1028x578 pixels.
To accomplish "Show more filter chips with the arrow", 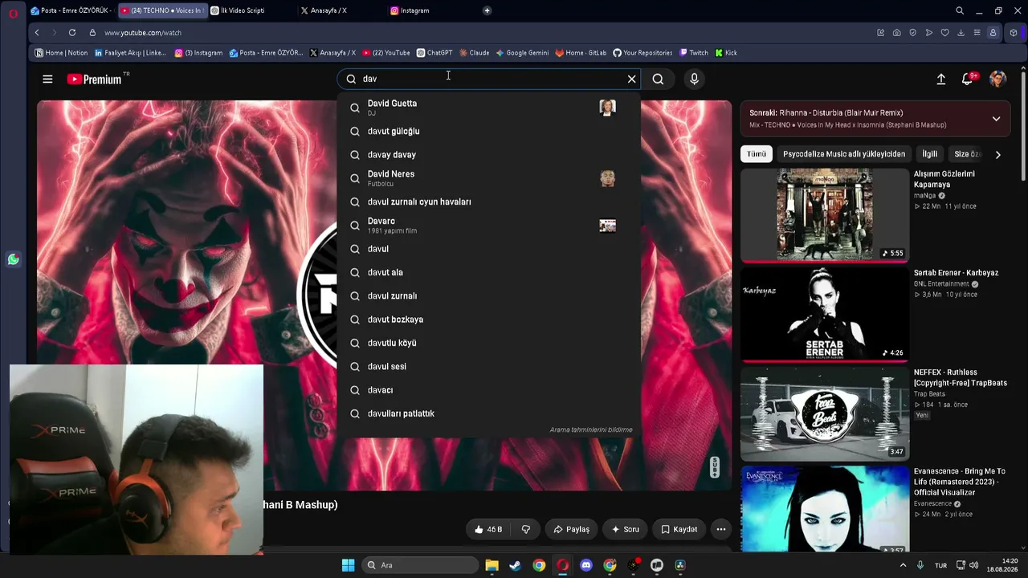I will [x=998, y=154].
